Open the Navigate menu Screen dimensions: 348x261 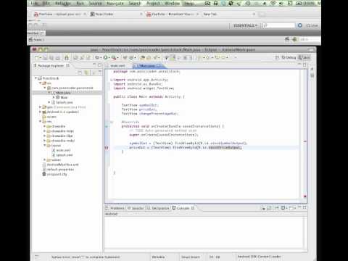pyautogui.click(x=115, y=4)
